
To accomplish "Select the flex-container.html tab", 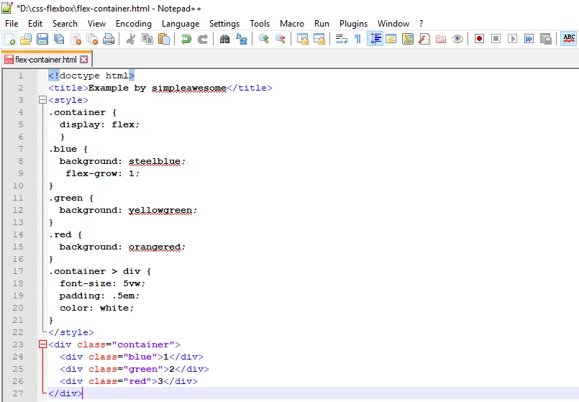I will point(46,60).
